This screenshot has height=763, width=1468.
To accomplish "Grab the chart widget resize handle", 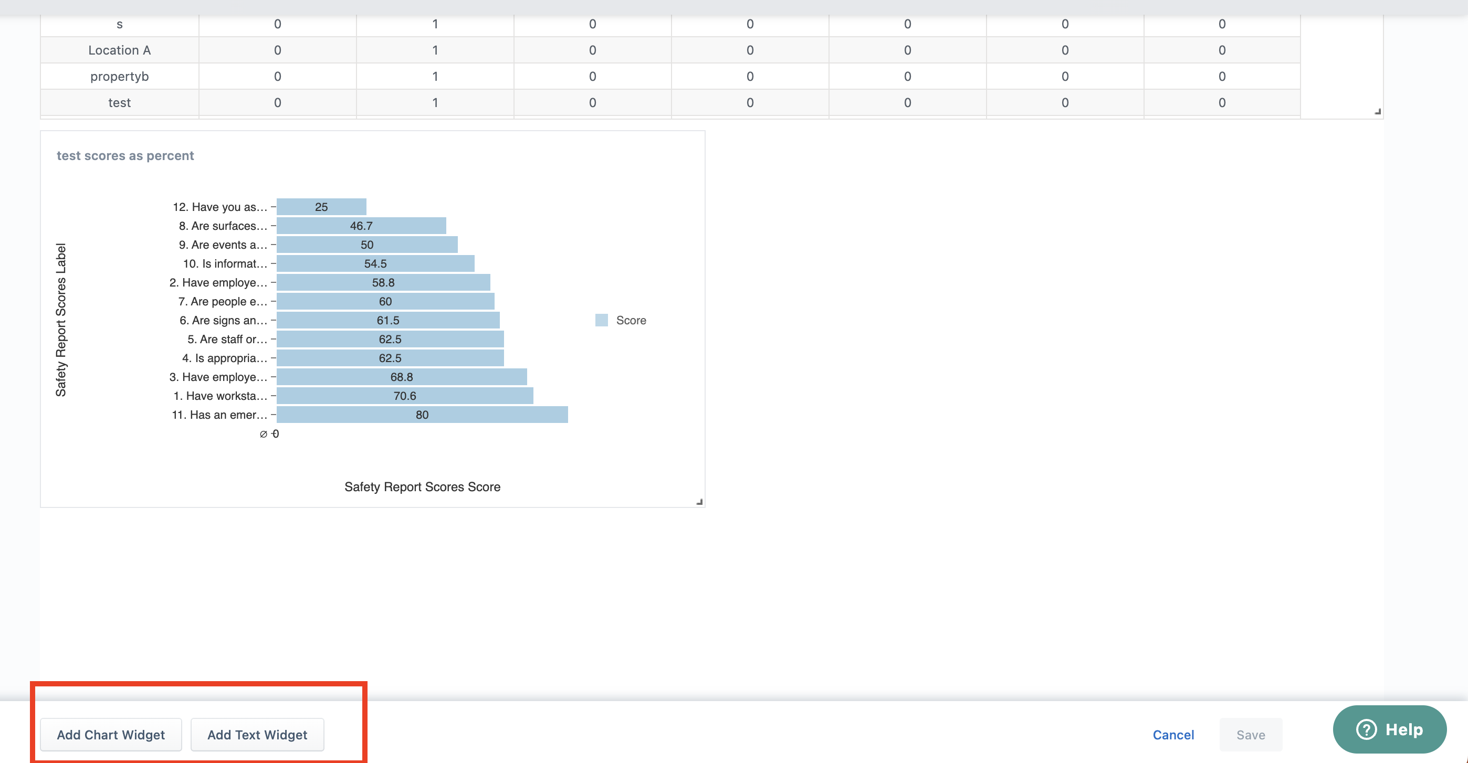I will pos(699,502).
